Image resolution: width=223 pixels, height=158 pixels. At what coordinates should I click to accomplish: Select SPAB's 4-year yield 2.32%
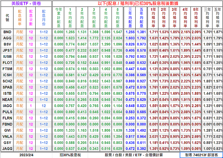tap(185, 87)
